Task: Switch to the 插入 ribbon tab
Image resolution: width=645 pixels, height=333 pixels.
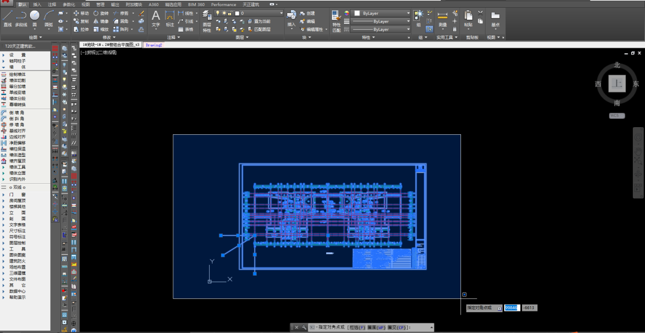Action: coord(37,4)
